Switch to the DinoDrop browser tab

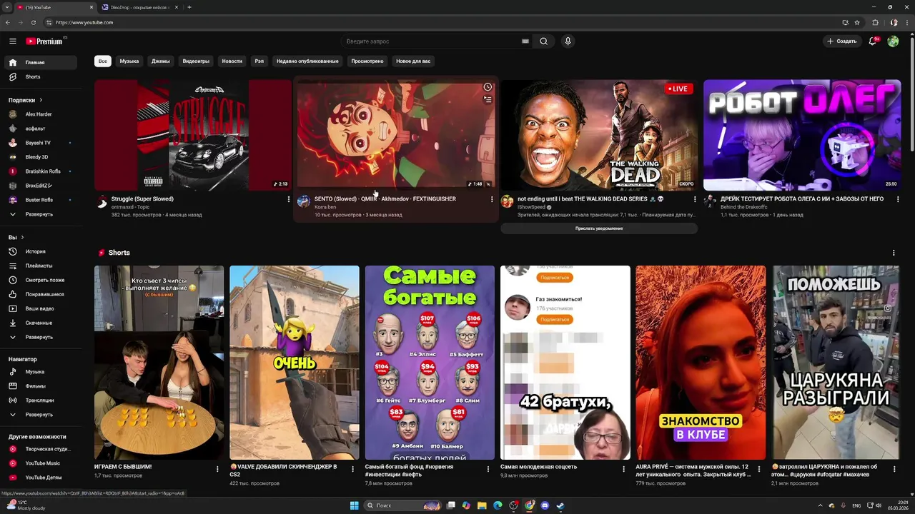pyautogui.click(x=139, y=7)
